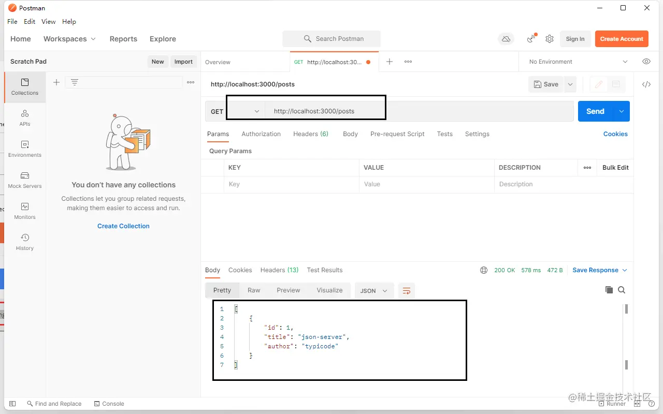Switch to the Authorization tab
The height and width of the screenshot is (414, 663).
pos(261,134)
